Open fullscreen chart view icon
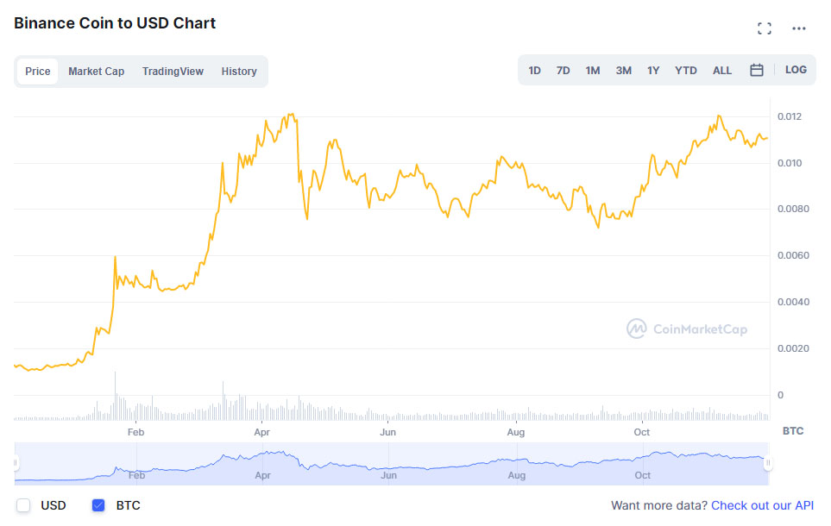Viewport: 831px width, 526px height. [765, 28]
